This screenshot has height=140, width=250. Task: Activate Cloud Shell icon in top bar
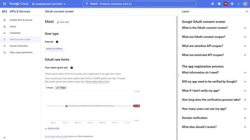219,4
